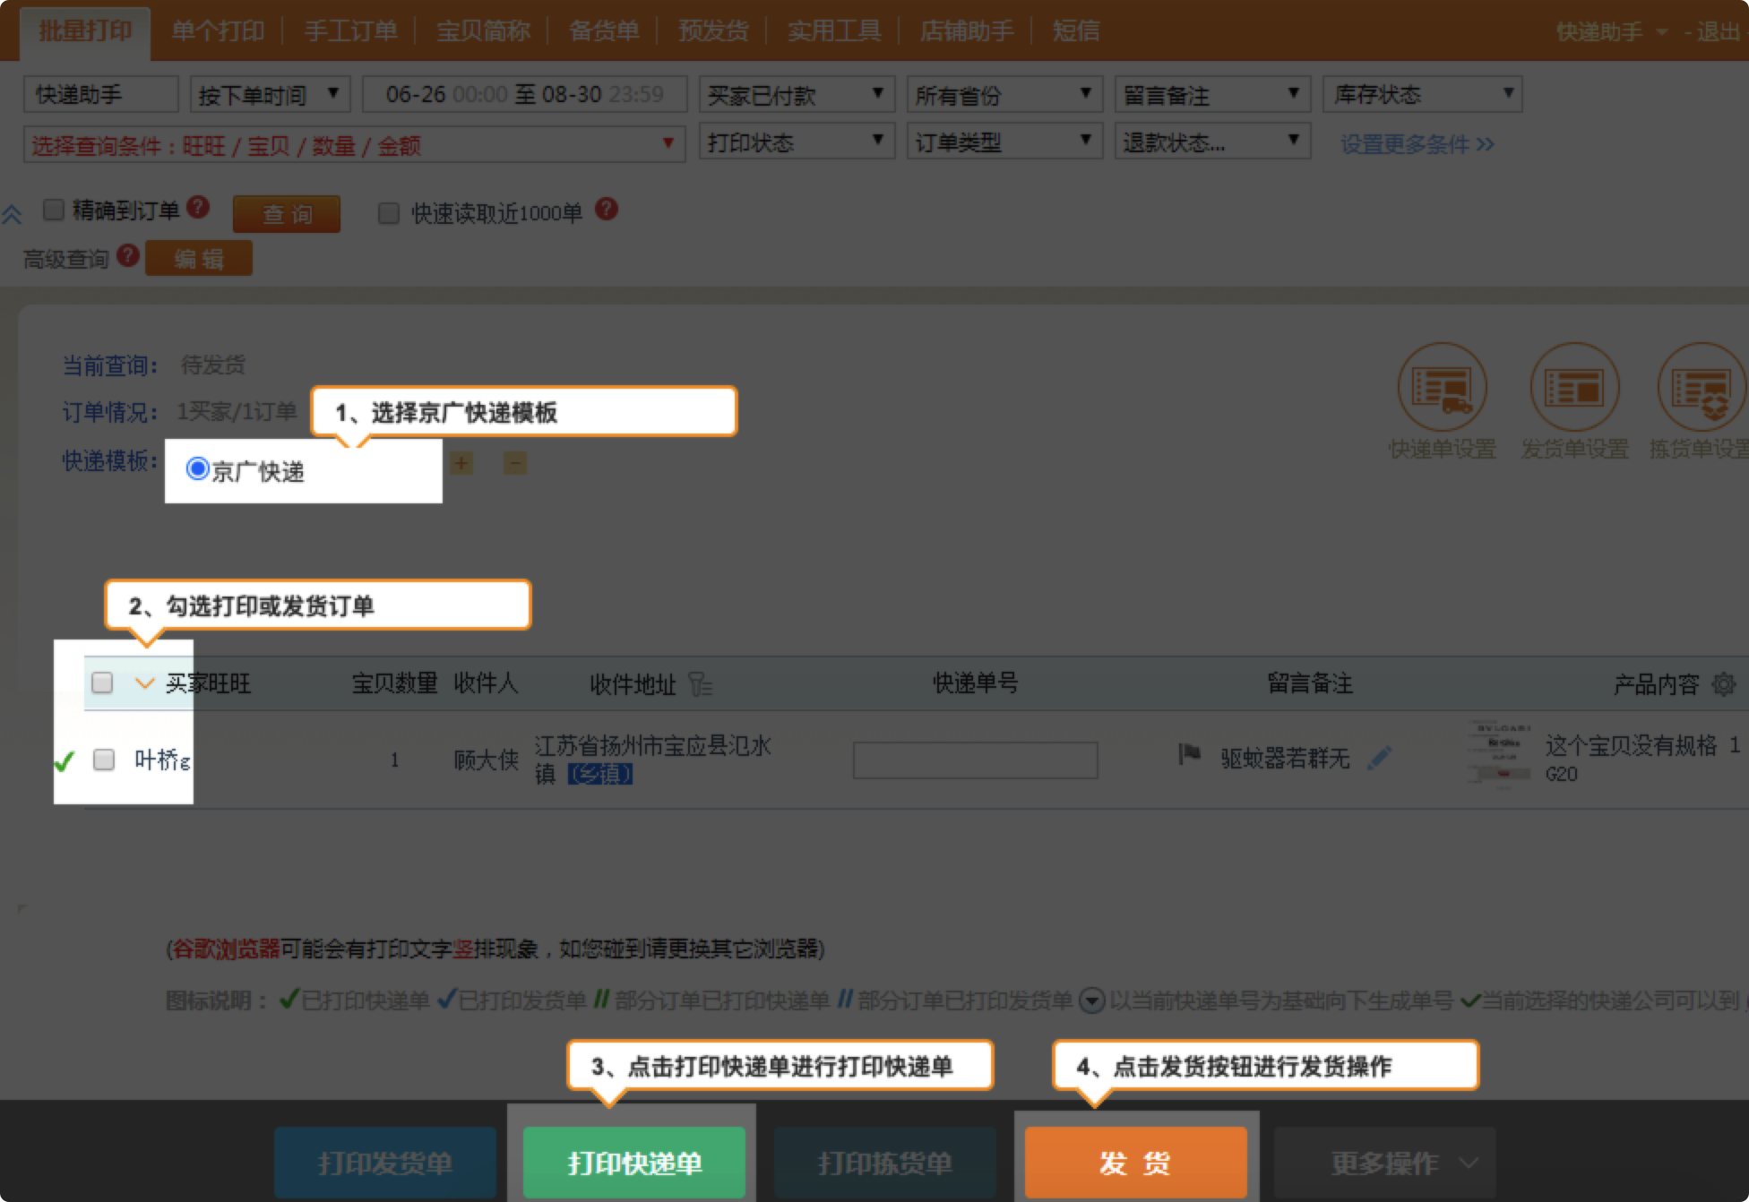Open the 打印状态 dropdown

coord(797,142)
